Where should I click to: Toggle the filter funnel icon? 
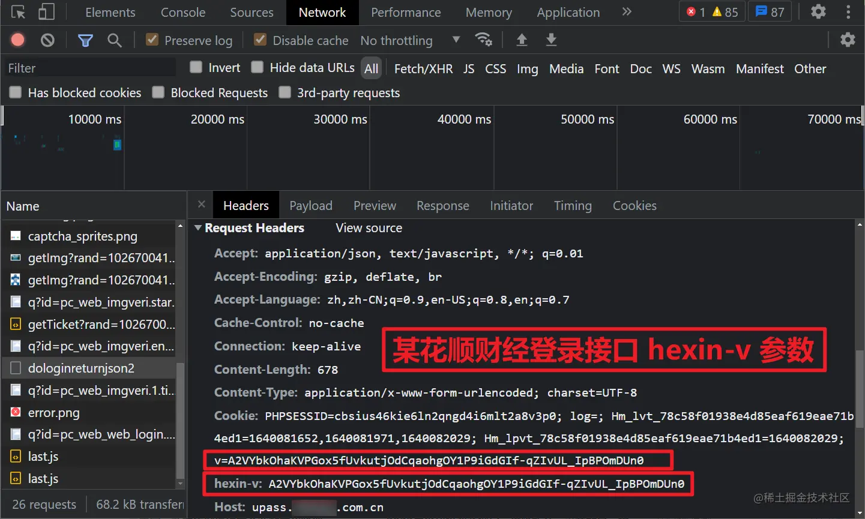(85, 40)
